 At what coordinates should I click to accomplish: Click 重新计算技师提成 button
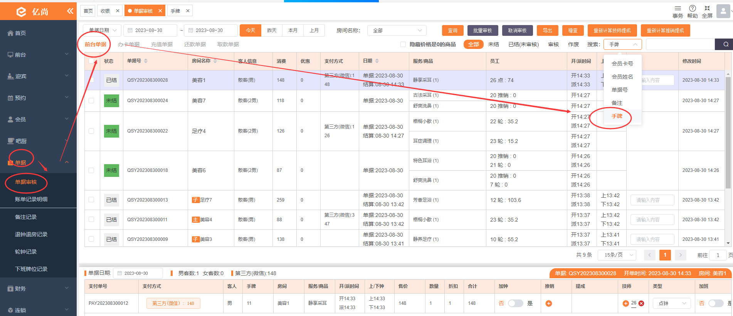pos(612,30)
